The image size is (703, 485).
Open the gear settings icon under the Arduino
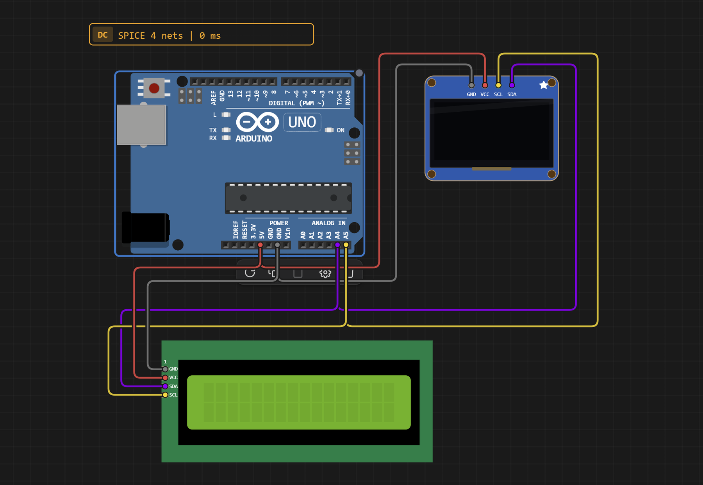pos(325,273)
